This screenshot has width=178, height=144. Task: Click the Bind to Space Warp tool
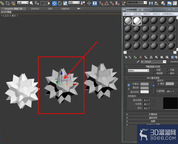(13, 3)
